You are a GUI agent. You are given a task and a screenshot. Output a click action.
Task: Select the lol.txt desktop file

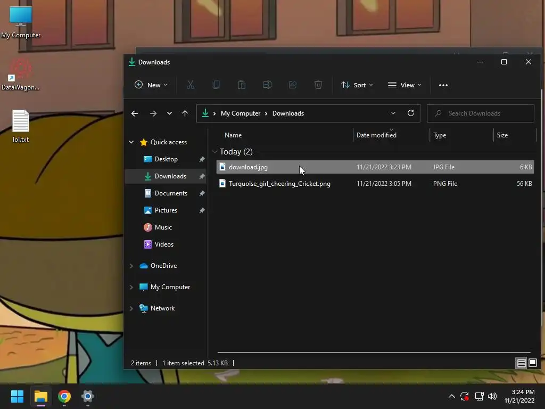tap(21, 126)
